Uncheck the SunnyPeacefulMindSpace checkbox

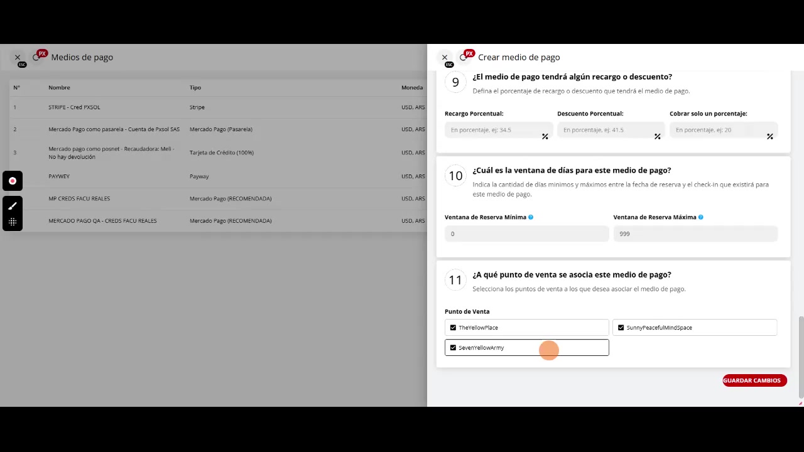pyautogui.click(x=621, y=328)
